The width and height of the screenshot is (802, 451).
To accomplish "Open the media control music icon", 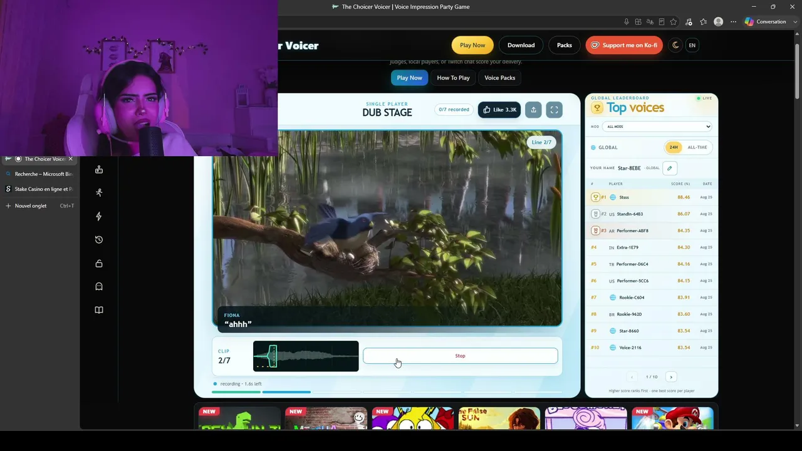I will (689, 22).
